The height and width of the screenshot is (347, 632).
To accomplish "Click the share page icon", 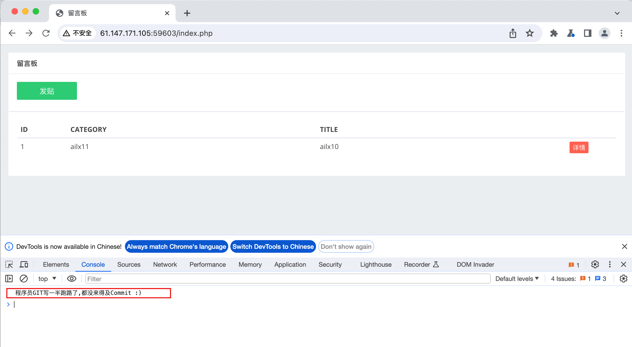I will [x=513, y=33].
